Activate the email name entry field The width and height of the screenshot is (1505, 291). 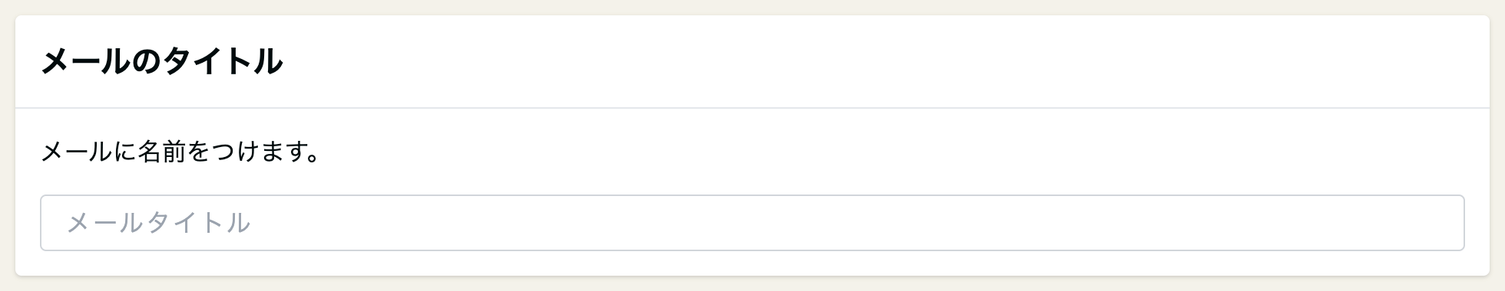pyautogui.click(x=752, y=223)
